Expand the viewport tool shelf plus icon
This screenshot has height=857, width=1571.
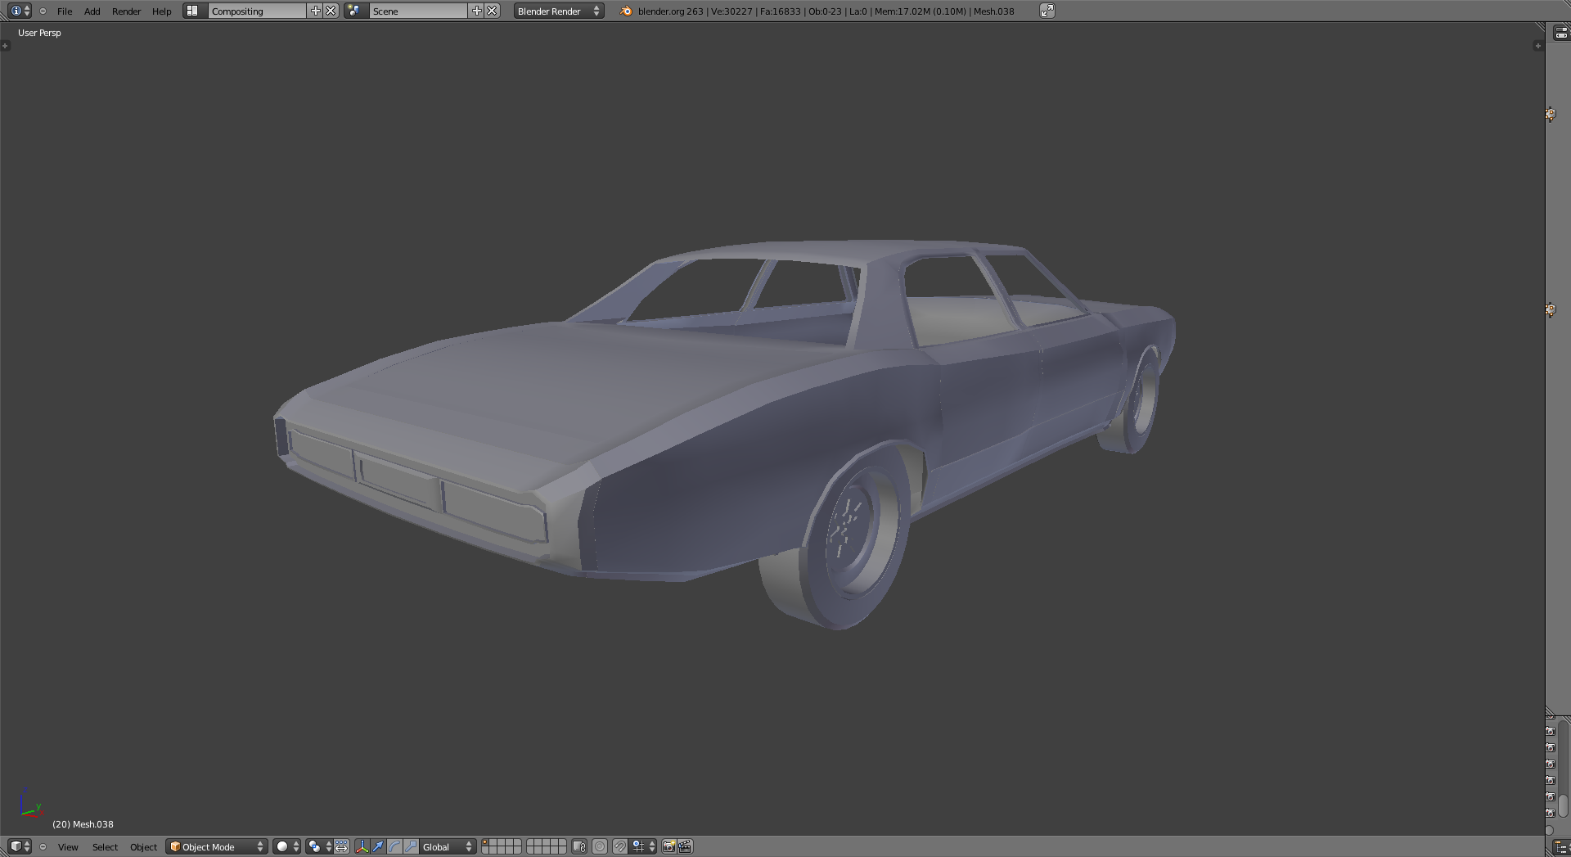[x=6, y=46]
